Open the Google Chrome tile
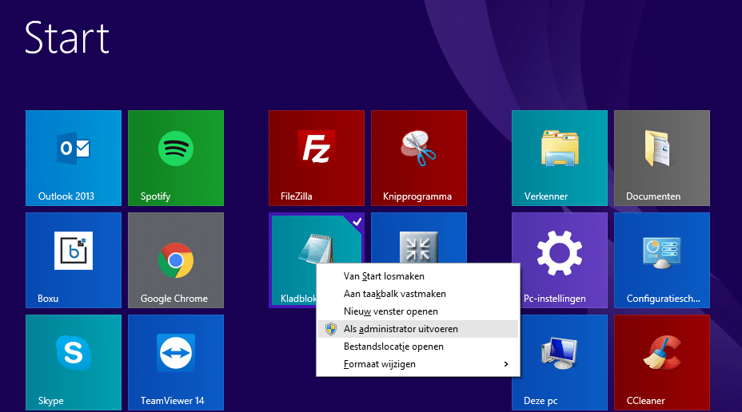This screenshot has width=742, height=412. click(x=176, y=260)
